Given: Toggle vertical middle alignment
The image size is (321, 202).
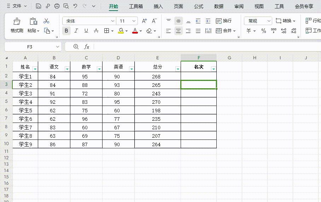Looking at the screenshot, I should click(x=179, y=21).
